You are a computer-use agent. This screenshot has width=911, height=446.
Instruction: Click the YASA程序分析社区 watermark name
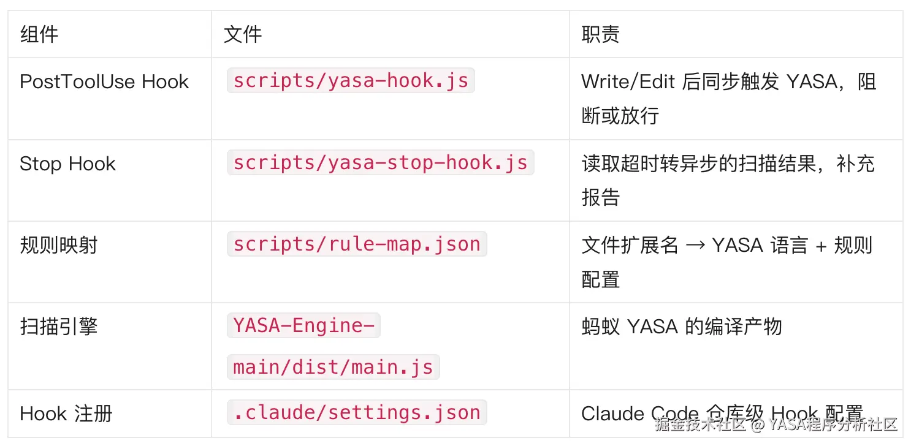pos(833,425)
